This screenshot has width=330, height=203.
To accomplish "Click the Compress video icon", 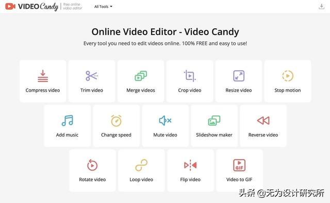I will click(x=43, y=76).
